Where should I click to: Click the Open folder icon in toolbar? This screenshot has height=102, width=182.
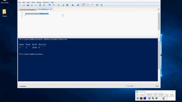[x=24, y=5]
